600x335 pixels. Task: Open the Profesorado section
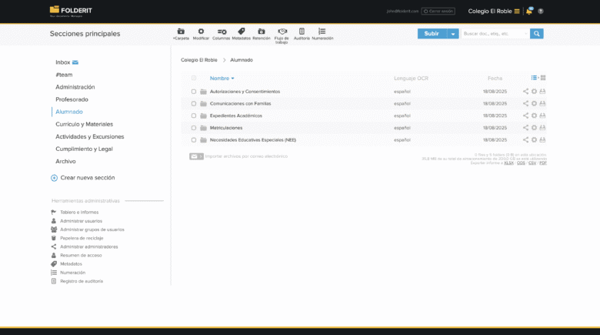click(72, 99)
